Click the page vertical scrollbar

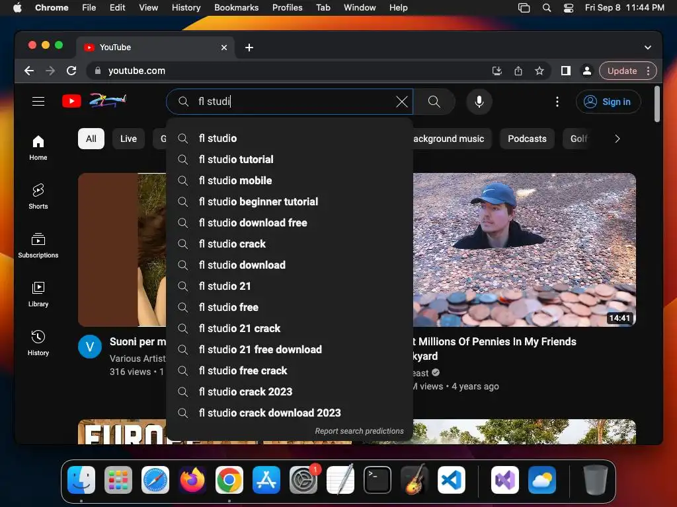pos(657,104)
